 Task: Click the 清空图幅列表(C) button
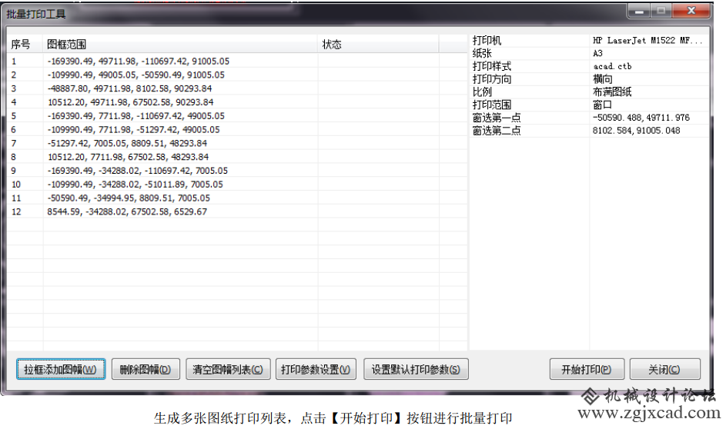[228, 369]
